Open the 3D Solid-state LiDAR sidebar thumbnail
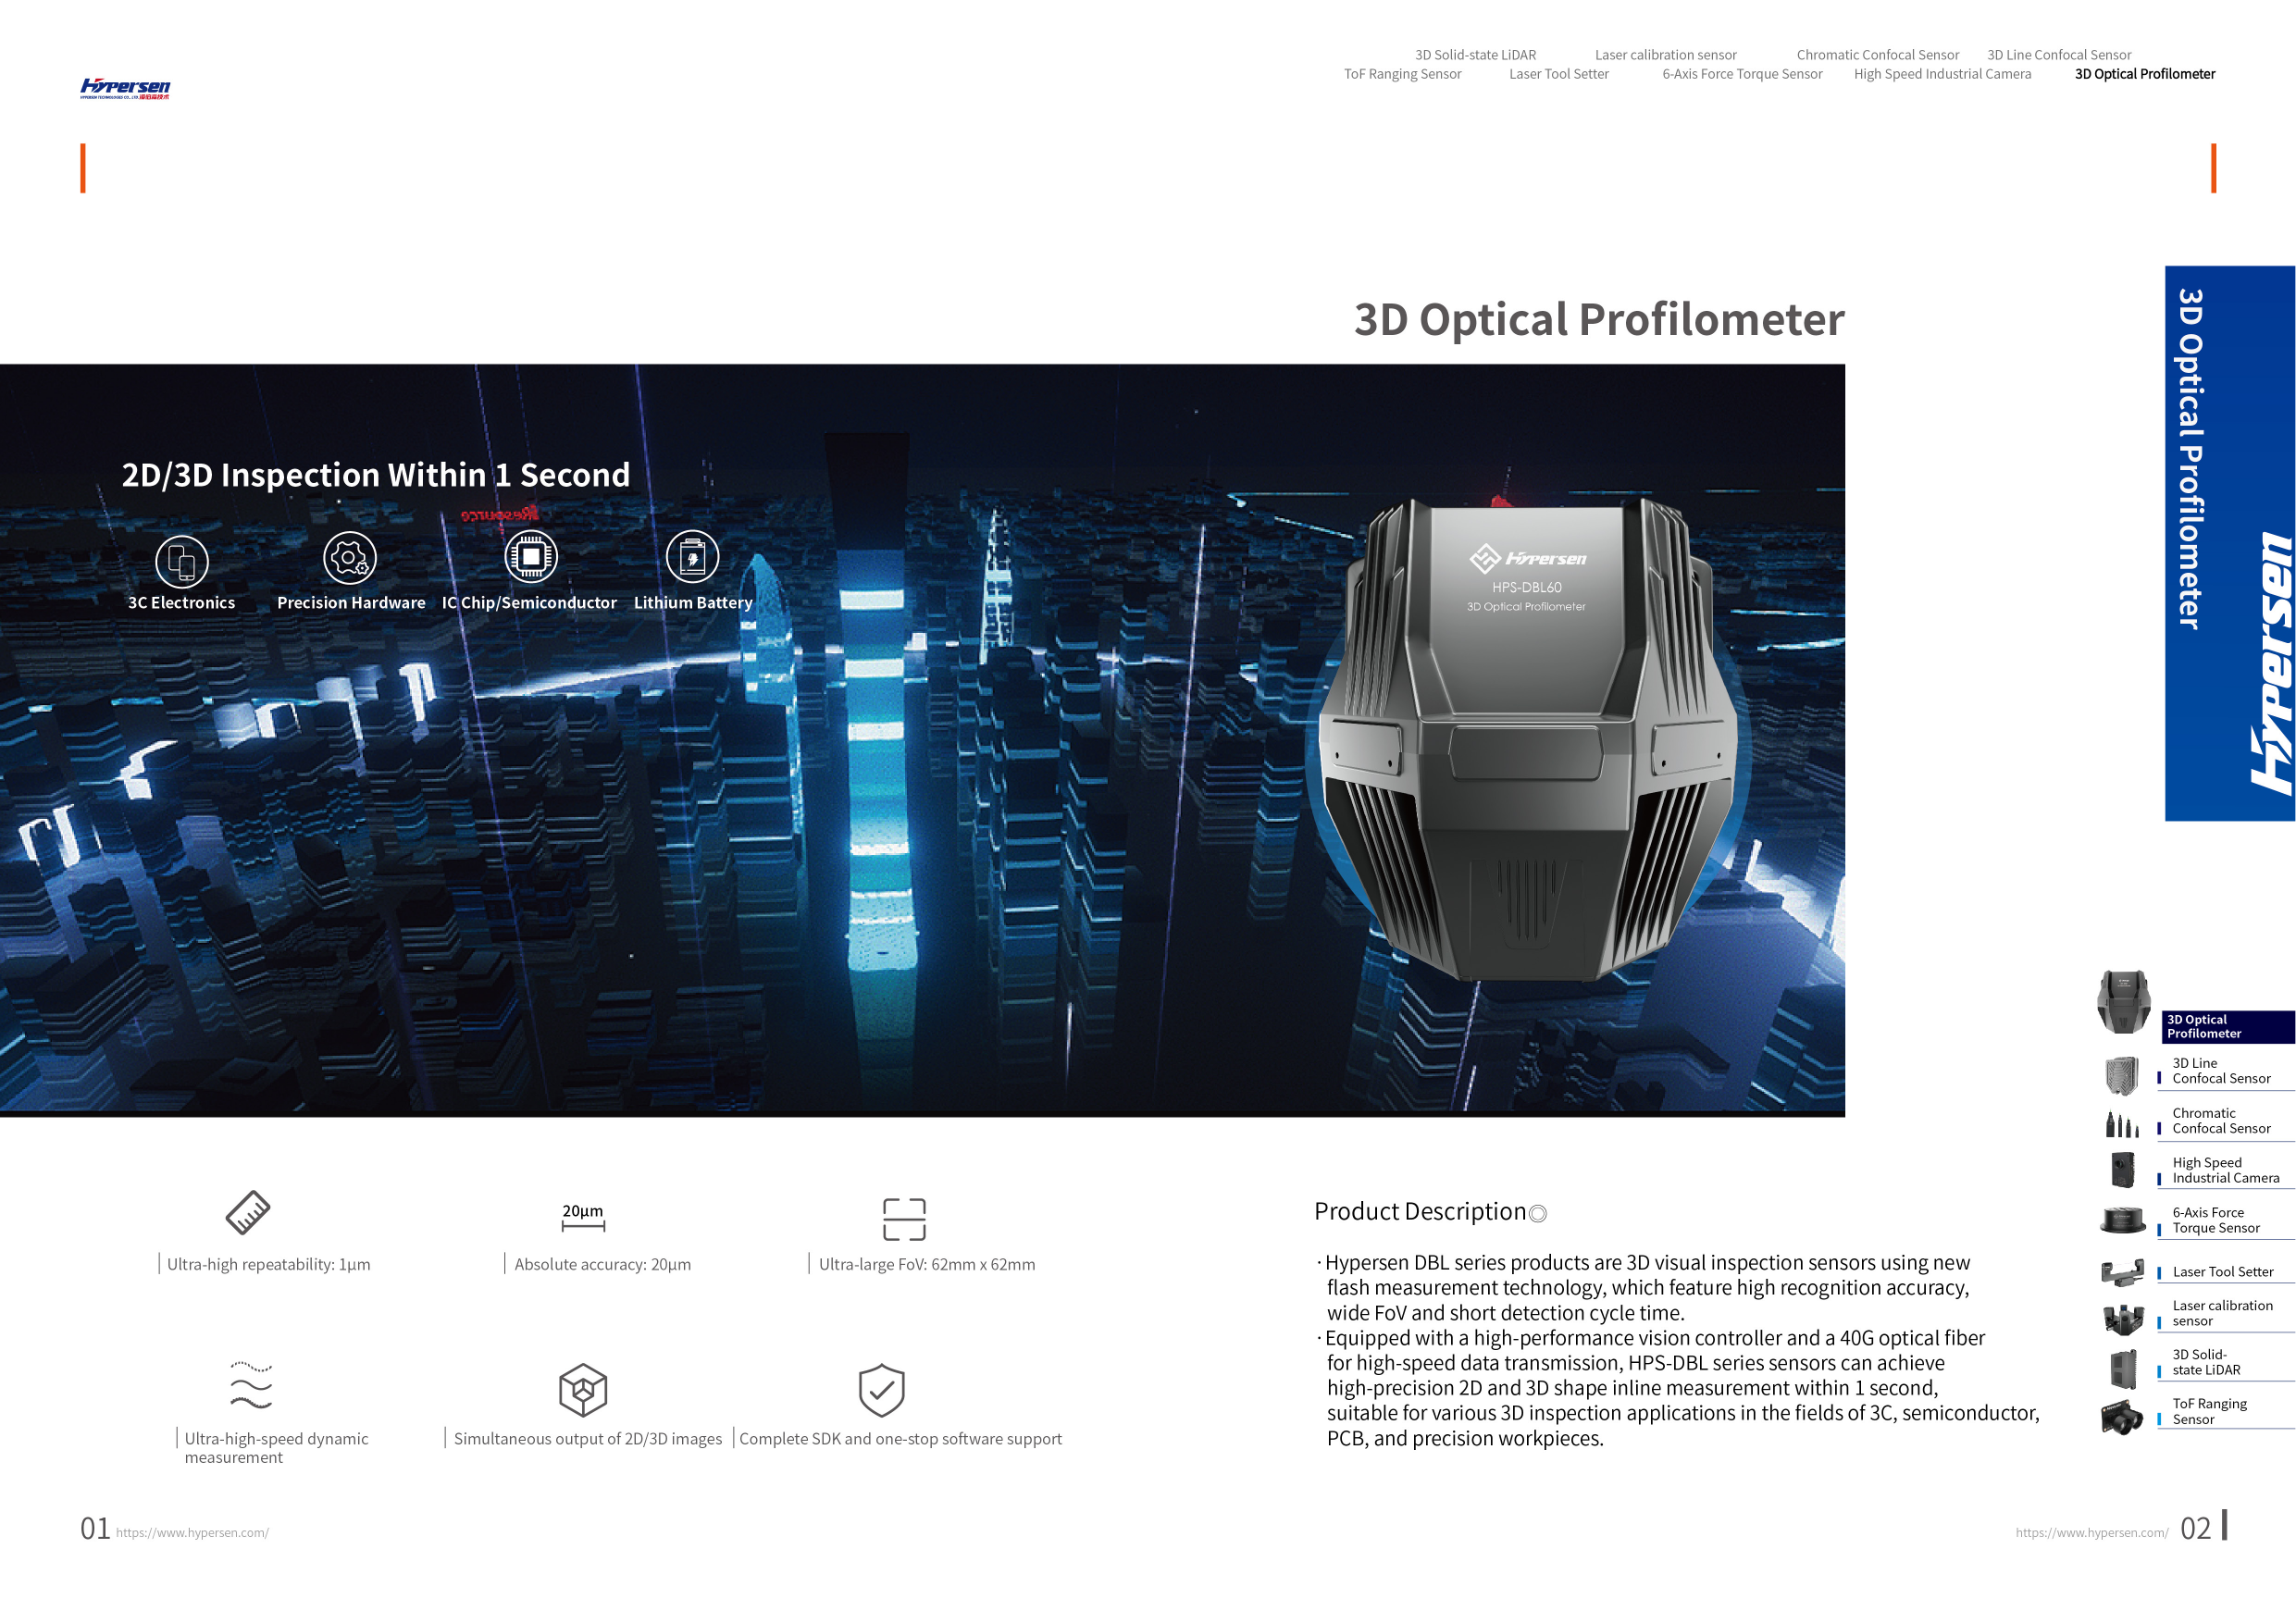Viewport: 2296px width, 1623px height. tap(2123, 1370)
